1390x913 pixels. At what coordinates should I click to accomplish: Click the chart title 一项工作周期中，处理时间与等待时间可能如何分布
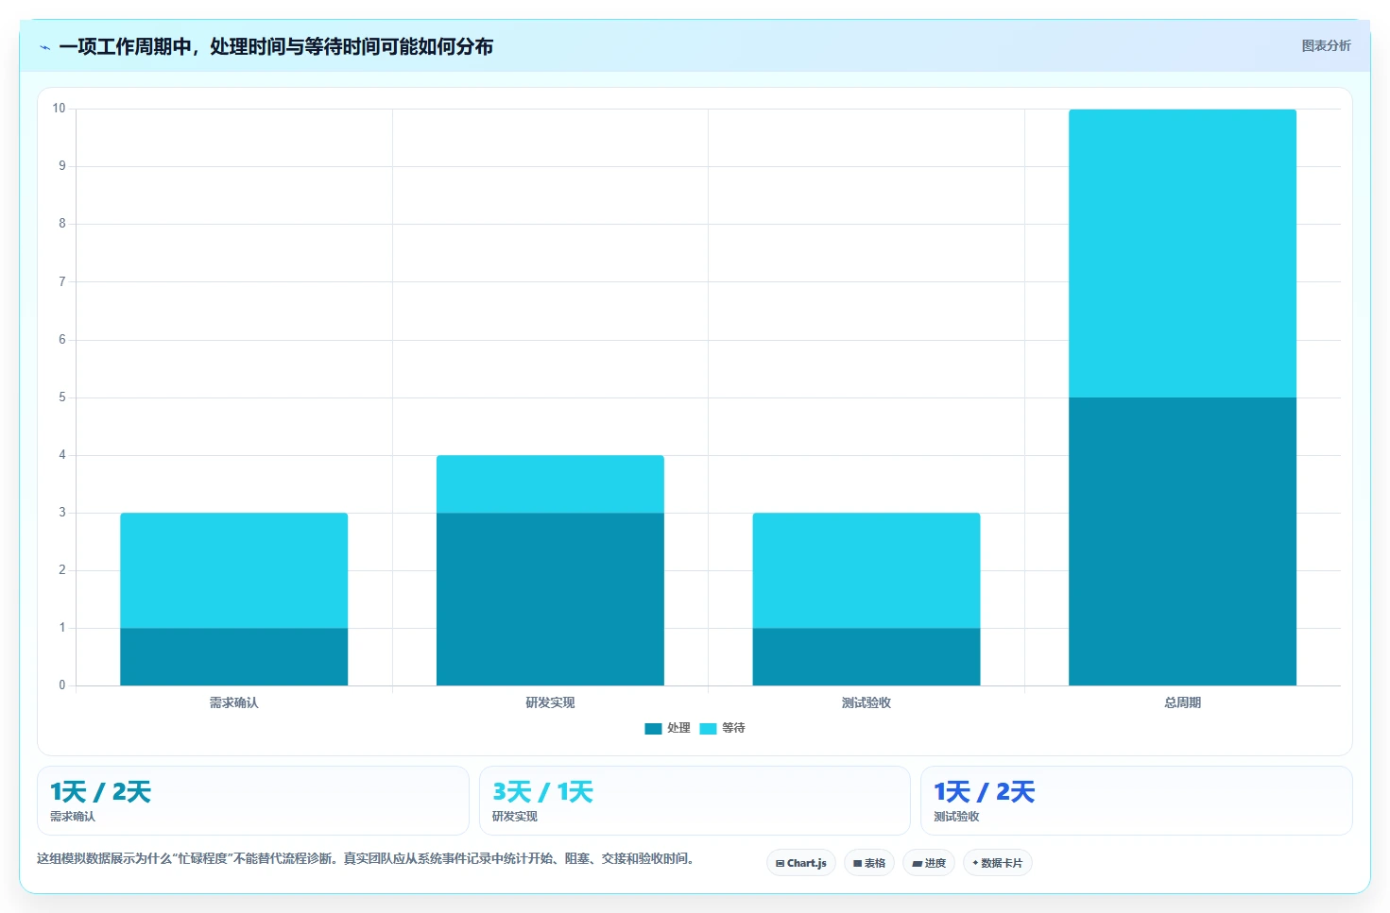click(x=276, y=46)
